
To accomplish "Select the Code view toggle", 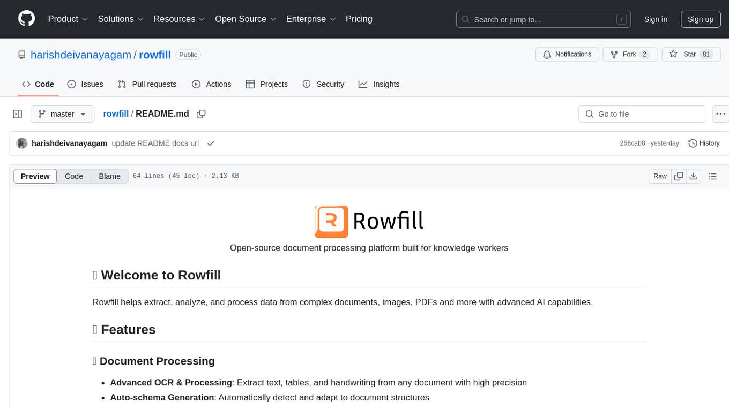I will point(74,176).
